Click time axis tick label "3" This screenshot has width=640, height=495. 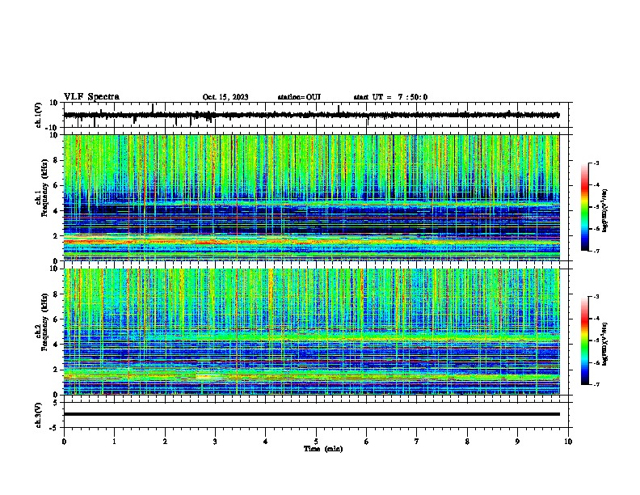(215, 442)
